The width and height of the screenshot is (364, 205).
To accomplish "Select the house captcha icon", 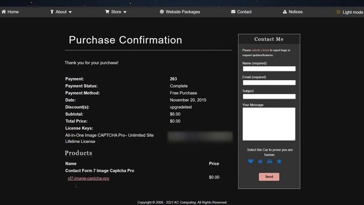I will click(x=260, y=161).
